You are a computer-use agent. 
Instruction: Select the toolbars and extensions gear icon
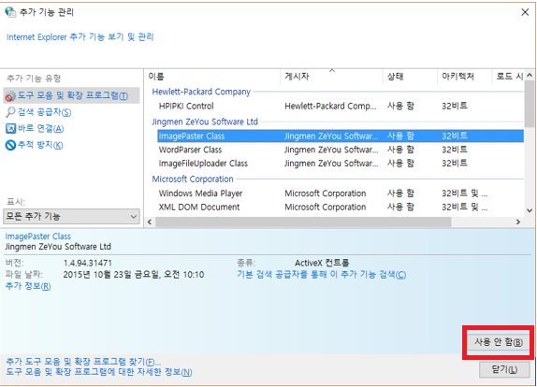[10, 95]
